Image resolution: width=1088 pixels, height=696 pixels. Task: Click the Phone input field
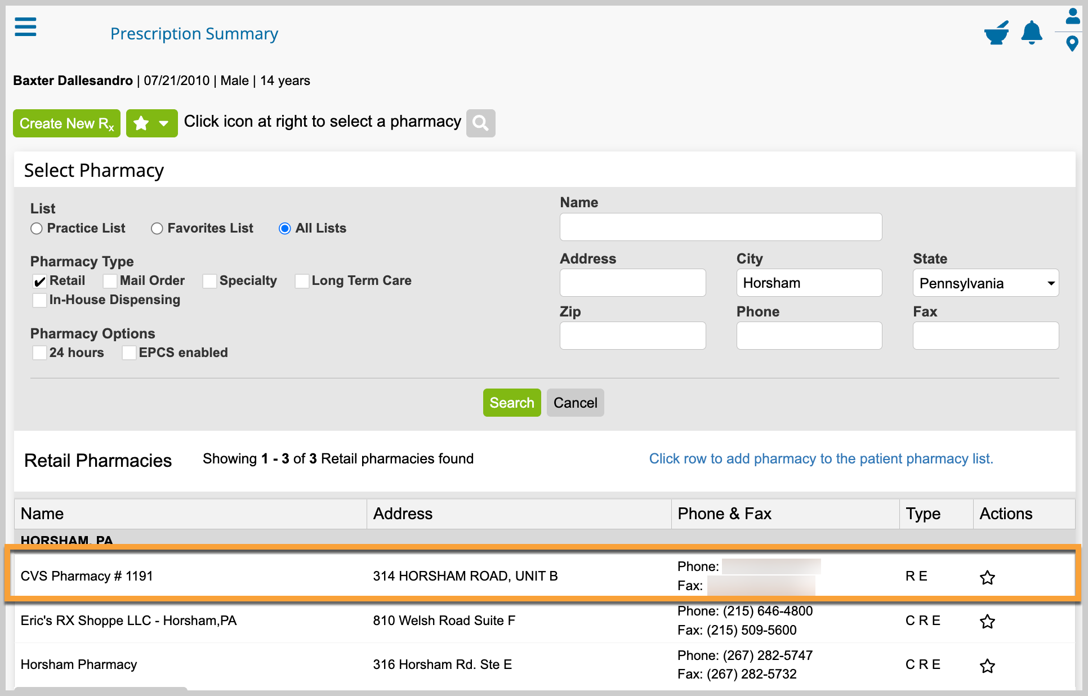[809, 336]
